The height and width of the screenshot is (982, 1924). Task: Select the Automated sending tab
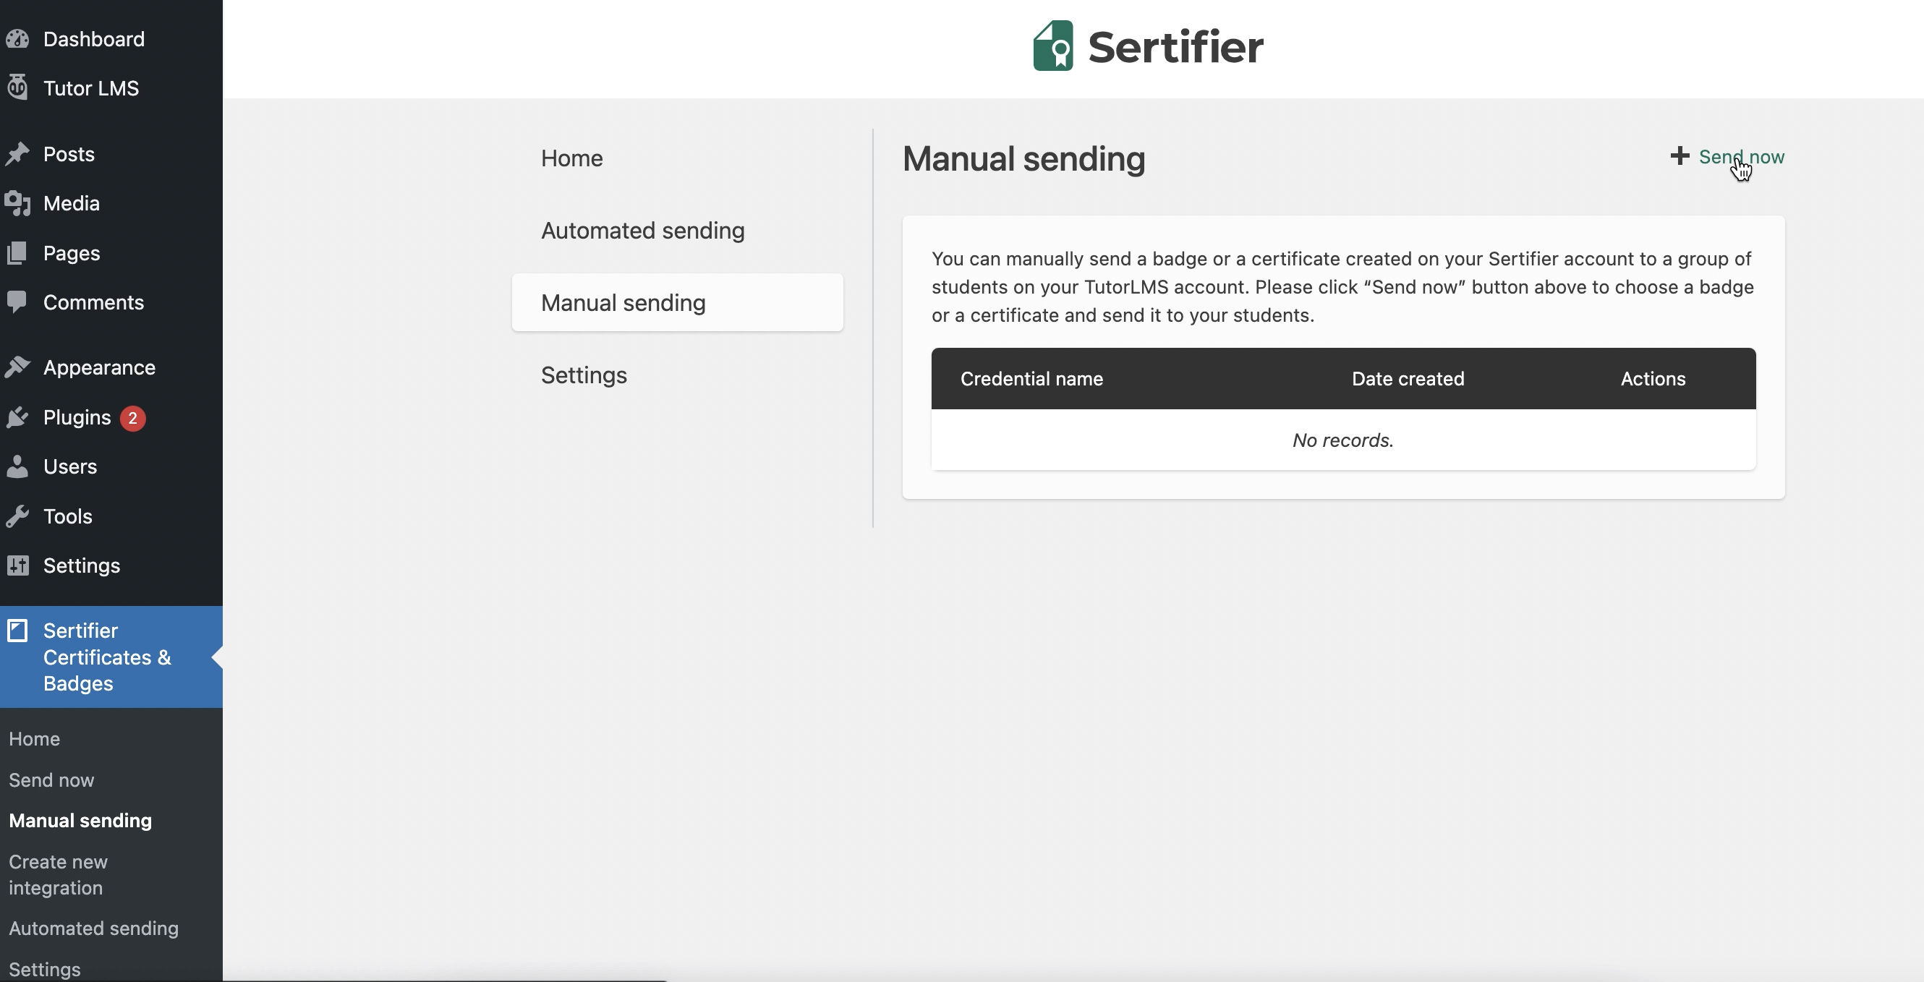(x=642, y=231)
